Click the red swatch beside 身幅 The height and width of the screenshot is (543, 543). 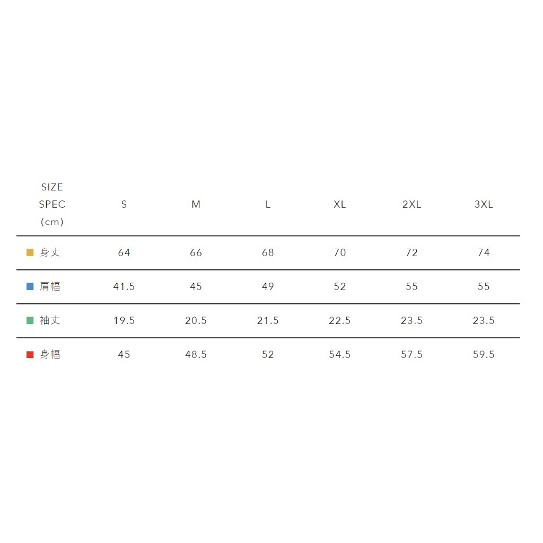(30, 354)
